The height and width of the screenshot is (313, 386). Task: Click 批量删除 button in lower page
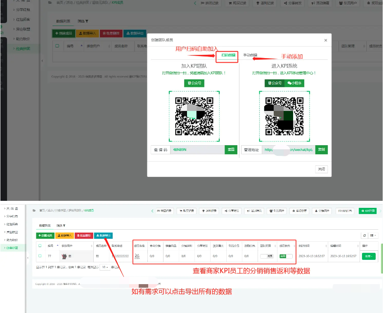click(84, 235)
